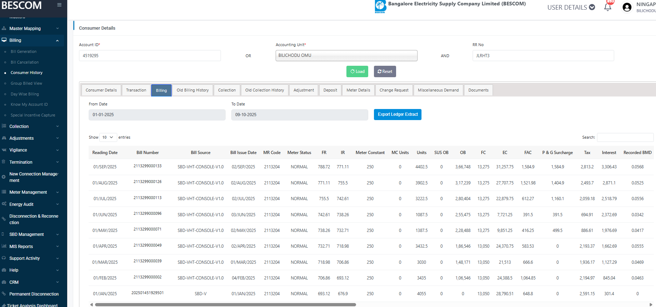Click the hamburger menu icon beside BESCOM
The width and height of the screenshot is (656, 307).
click(59, 5)
